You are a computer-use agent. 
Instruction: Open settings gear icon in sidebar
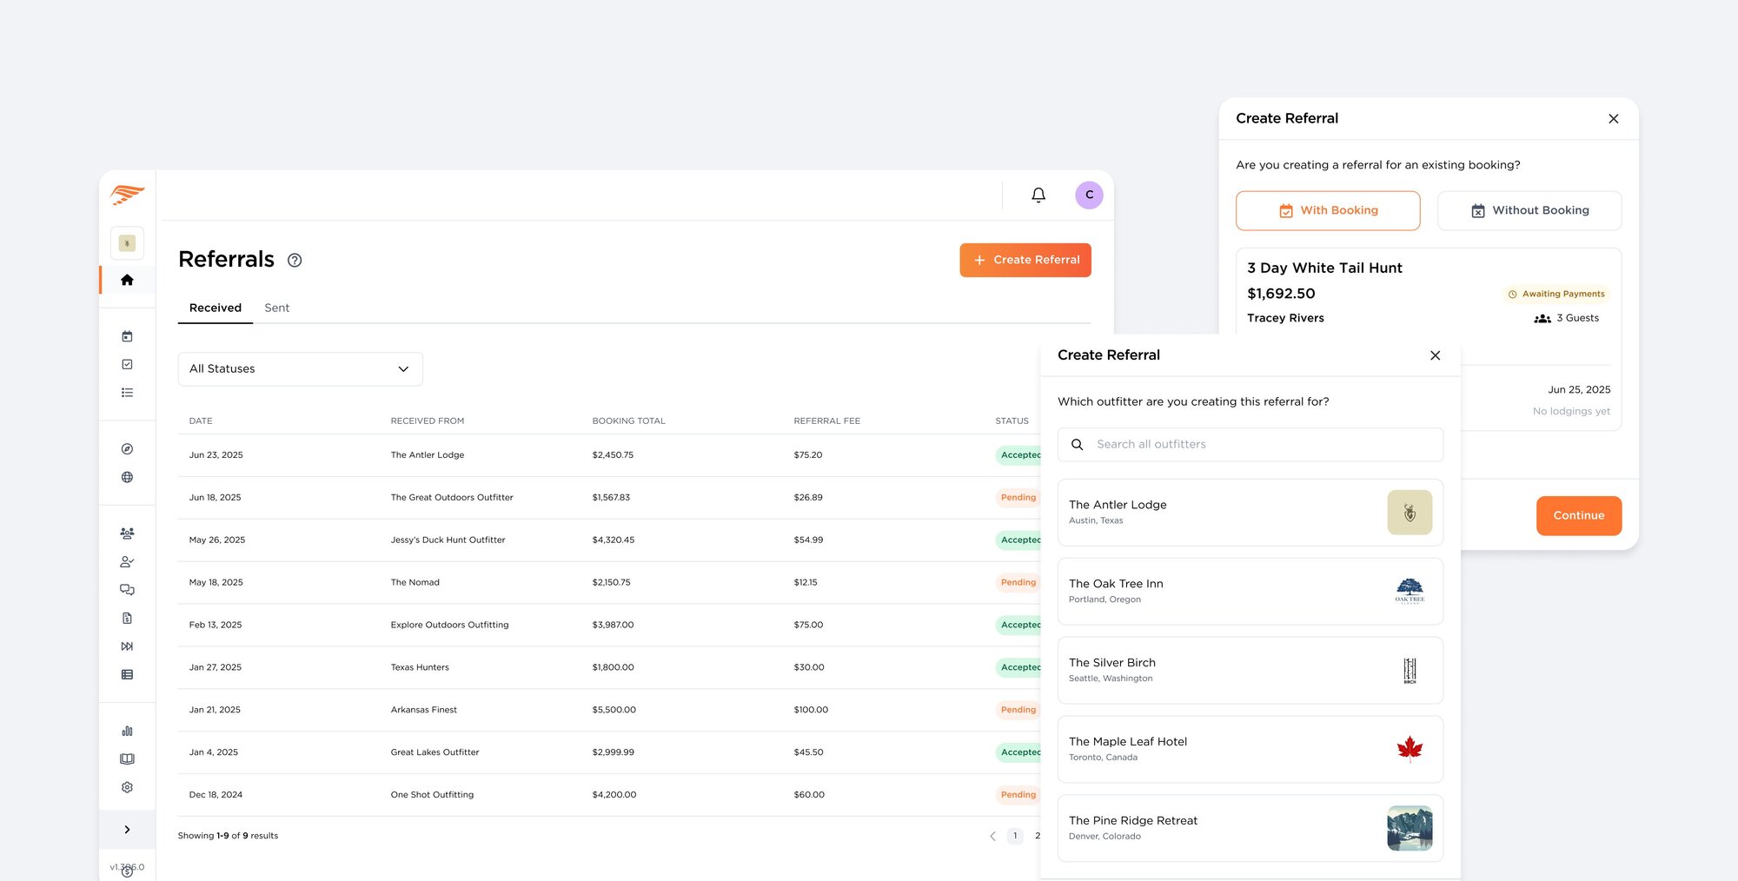click(x=127, y=787)
